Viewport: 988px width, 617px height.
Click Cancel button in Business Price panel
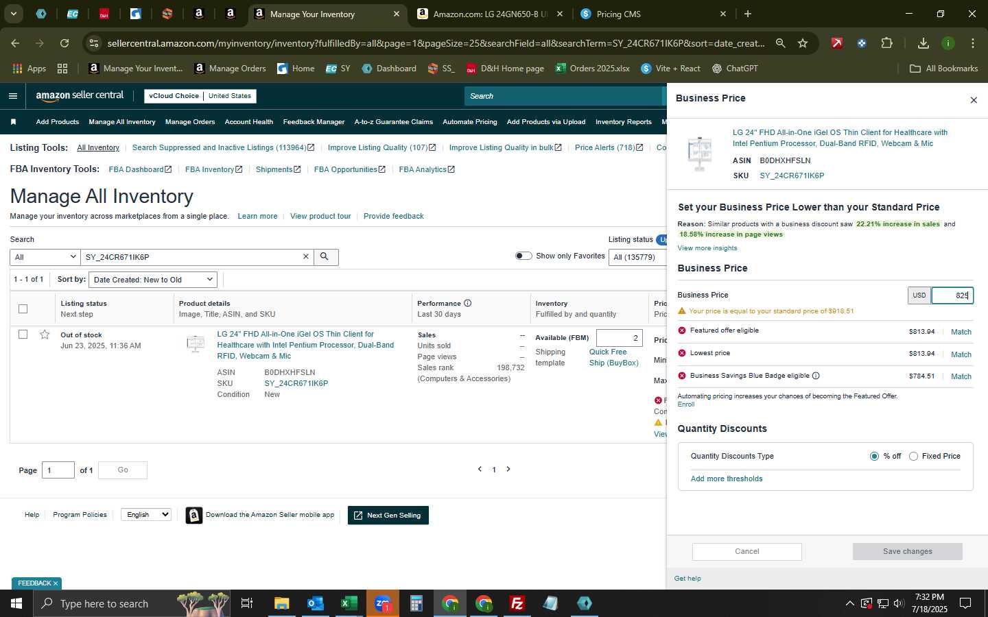tap(746, 551)
